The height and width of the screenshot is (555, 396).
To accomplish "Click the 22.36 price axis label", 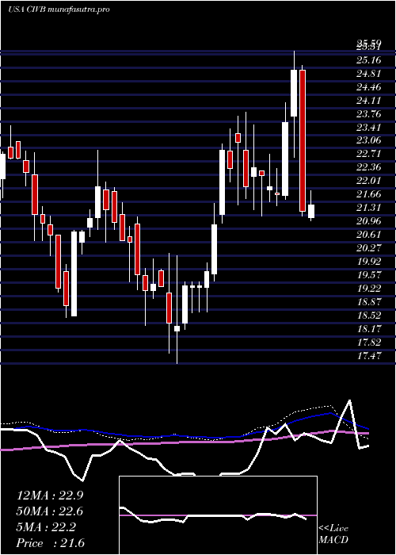I will coord(369,167).
